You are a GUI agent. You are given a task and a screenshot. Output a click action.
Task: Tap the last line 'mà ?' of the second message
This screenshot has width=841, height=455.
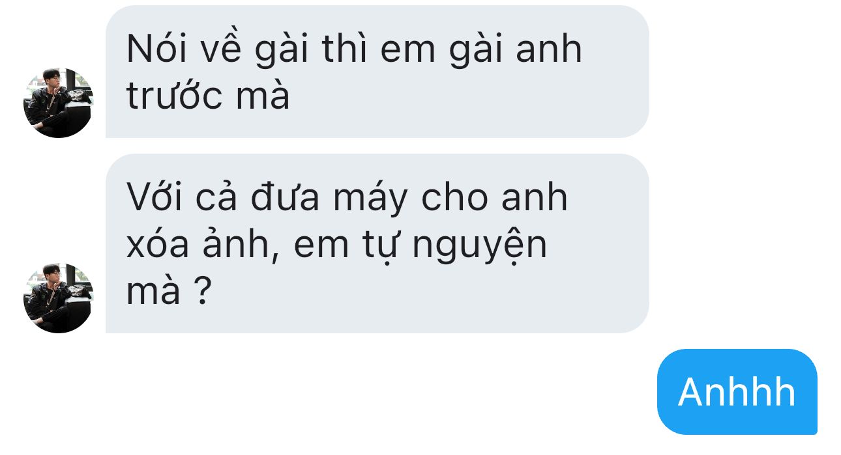[x=169, y=294]
